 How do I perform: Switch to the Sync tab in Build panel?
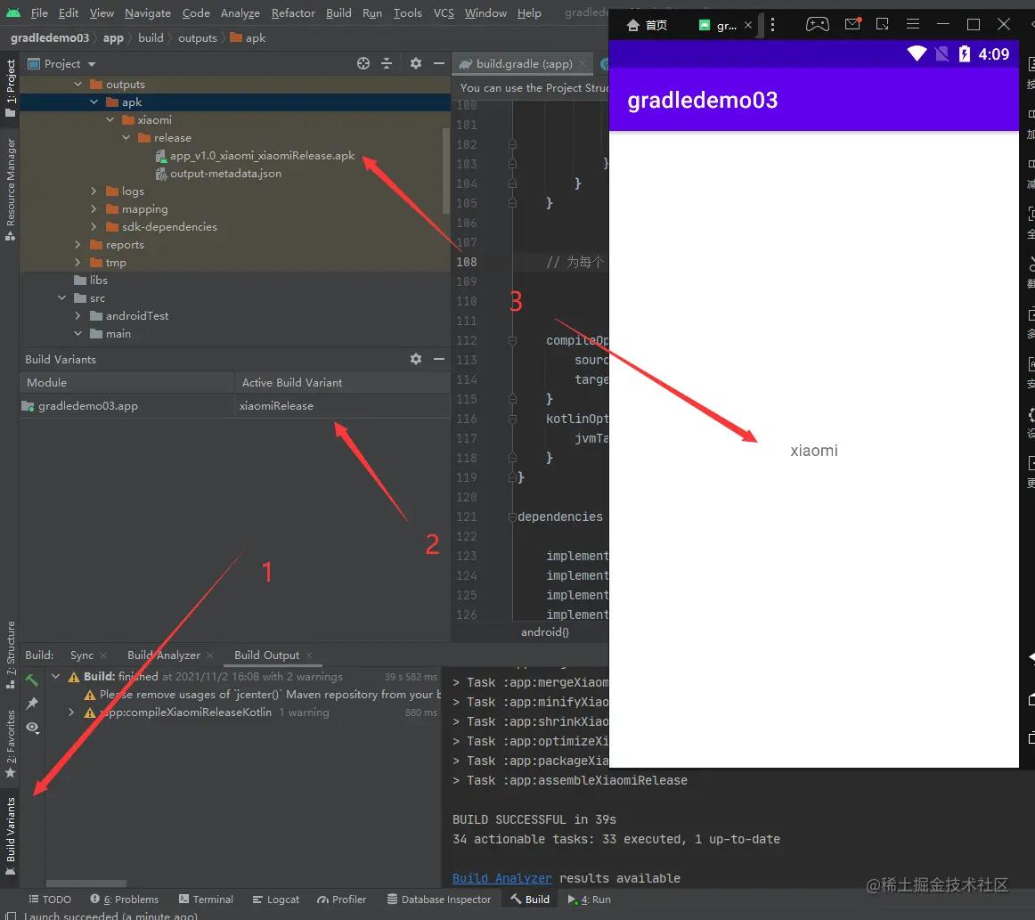(82, 655)
